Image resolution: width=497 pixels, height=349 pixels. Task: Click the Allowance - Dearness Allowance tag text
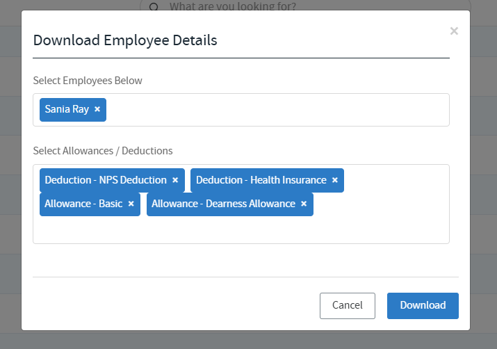223,204
